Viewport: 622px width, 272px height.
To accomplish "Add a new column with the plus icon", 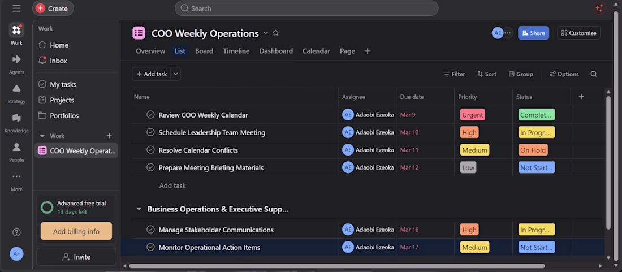I will coord(581,97).
